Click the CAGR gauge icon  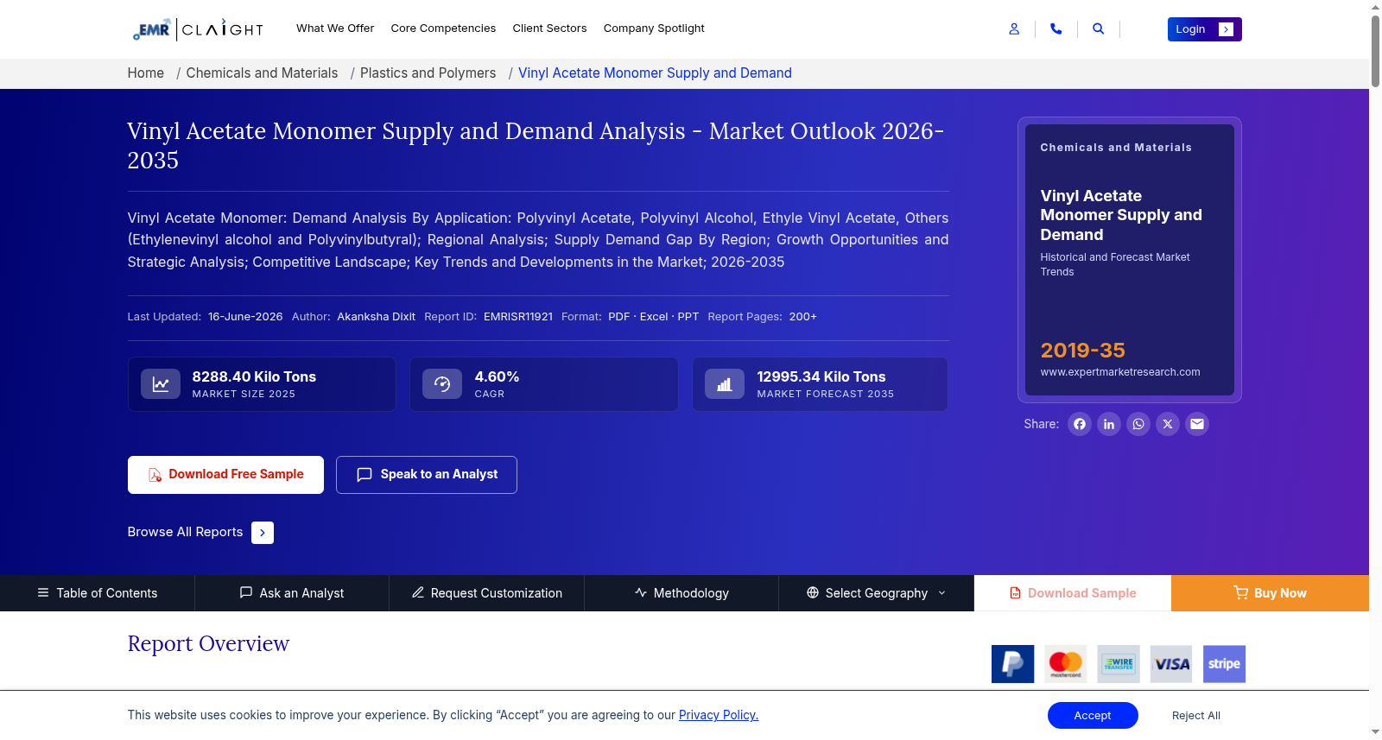point(442,384)
